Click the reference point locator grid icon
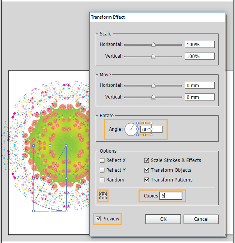Screen dimensions: 235x243 pyautogui.click(x=103, y=195)
